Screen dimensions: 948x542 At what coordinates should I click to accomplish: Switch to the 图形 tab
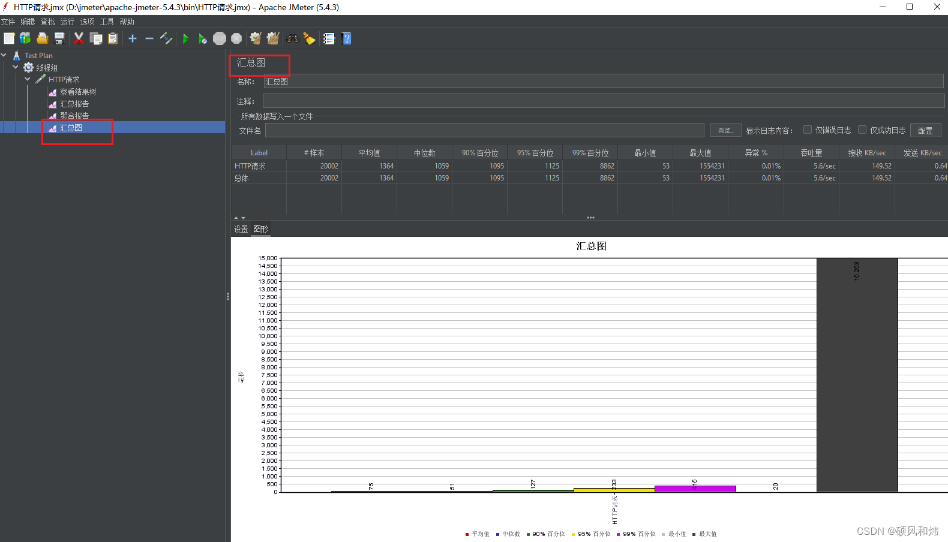click(x=261, y=229)
